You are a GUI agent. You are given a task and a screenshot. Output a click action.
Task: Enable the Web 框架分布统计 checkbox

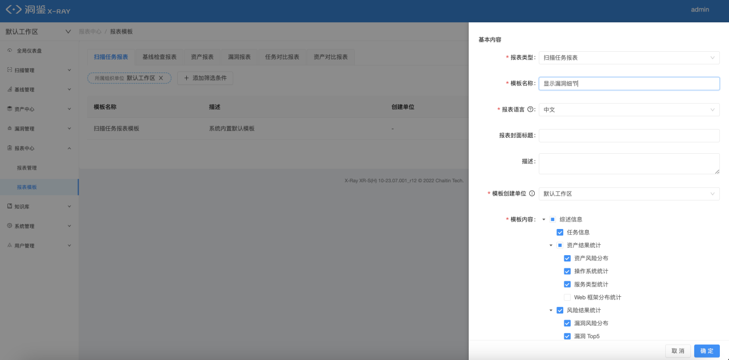tap(567, 297)
